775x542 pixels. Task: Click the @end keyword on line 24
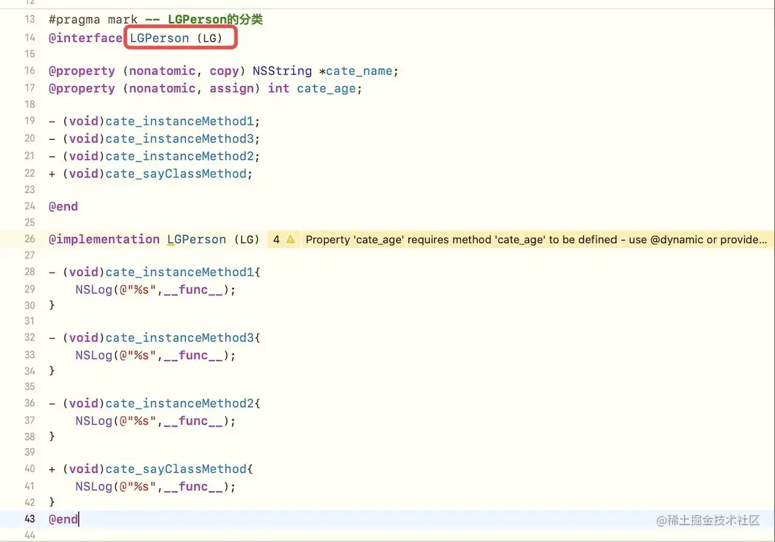63,207
